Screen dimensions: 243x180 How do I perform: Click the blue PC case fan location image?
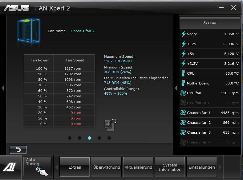point(29,31)
